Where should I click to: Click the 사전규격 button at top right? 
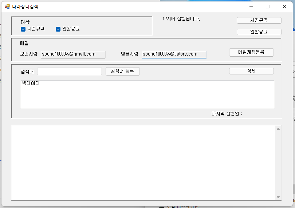pyautogui.click(x=259, y=20)
